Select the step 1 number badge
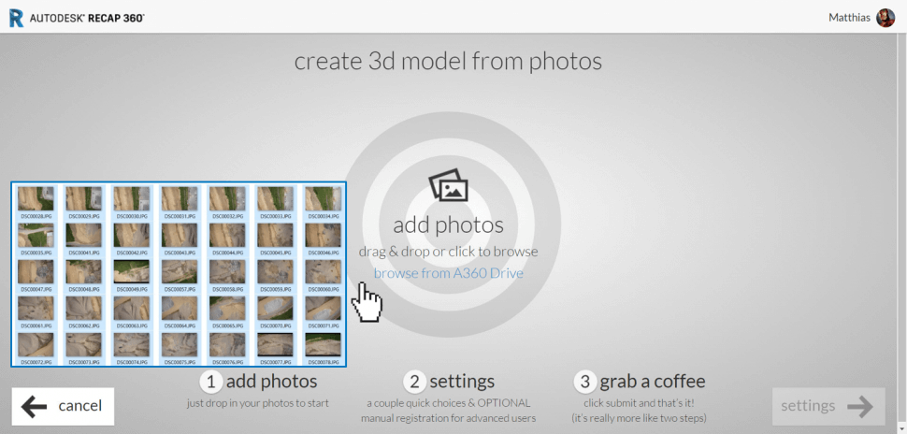This screenshot has height=434, width=907. [211, 382]
